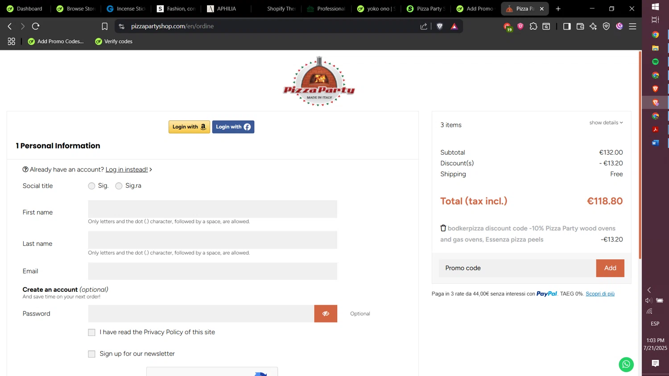Open new browser tab

558,8
